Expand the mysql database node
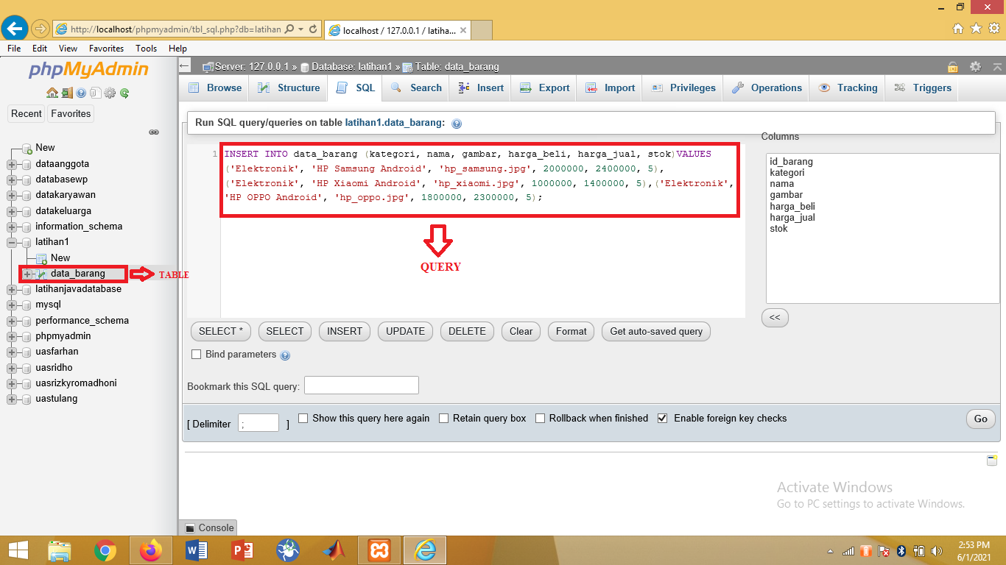This screenshot has width=1006, height=565. [12, 305]
